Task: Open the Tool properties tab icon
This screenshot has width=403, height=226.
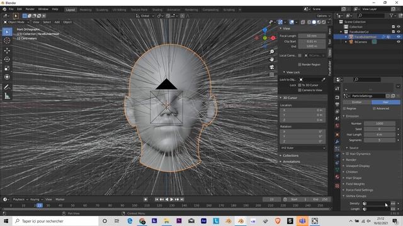Action: 338,89
